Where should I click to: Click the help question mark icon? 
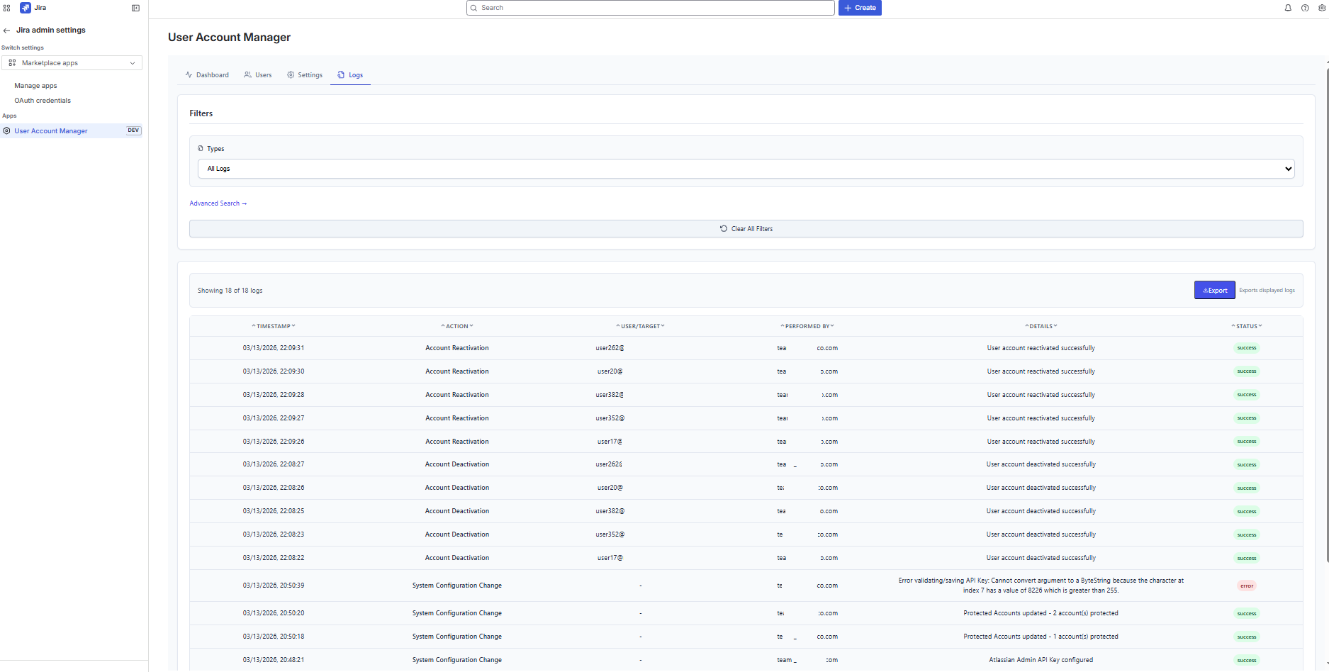[x=1305, y=8]
